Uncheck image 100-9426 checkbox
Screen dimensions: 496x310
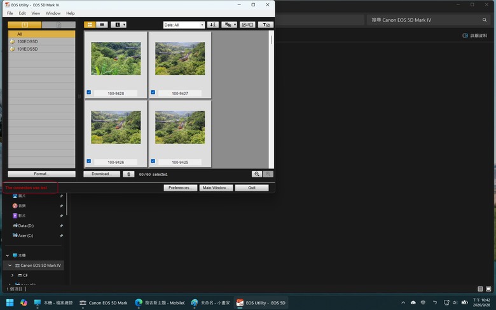pos(89,161)
